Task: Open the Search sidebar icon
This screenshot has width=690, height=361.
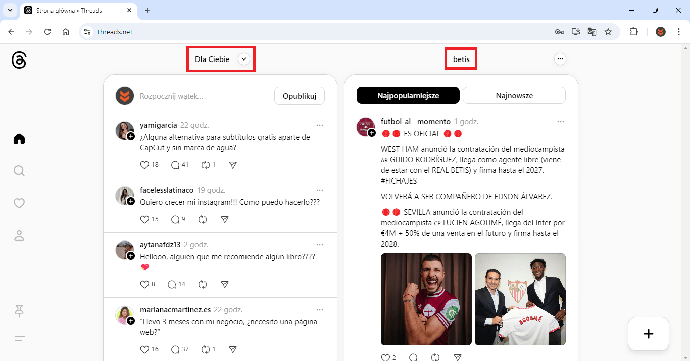Action: 19,171
